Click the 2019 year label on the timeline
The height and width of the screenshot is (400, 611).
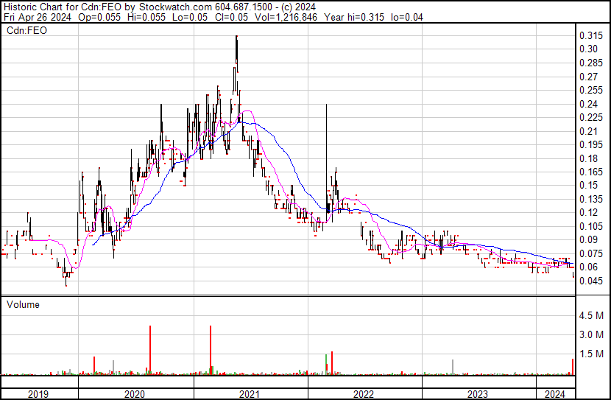pos(38,393)
